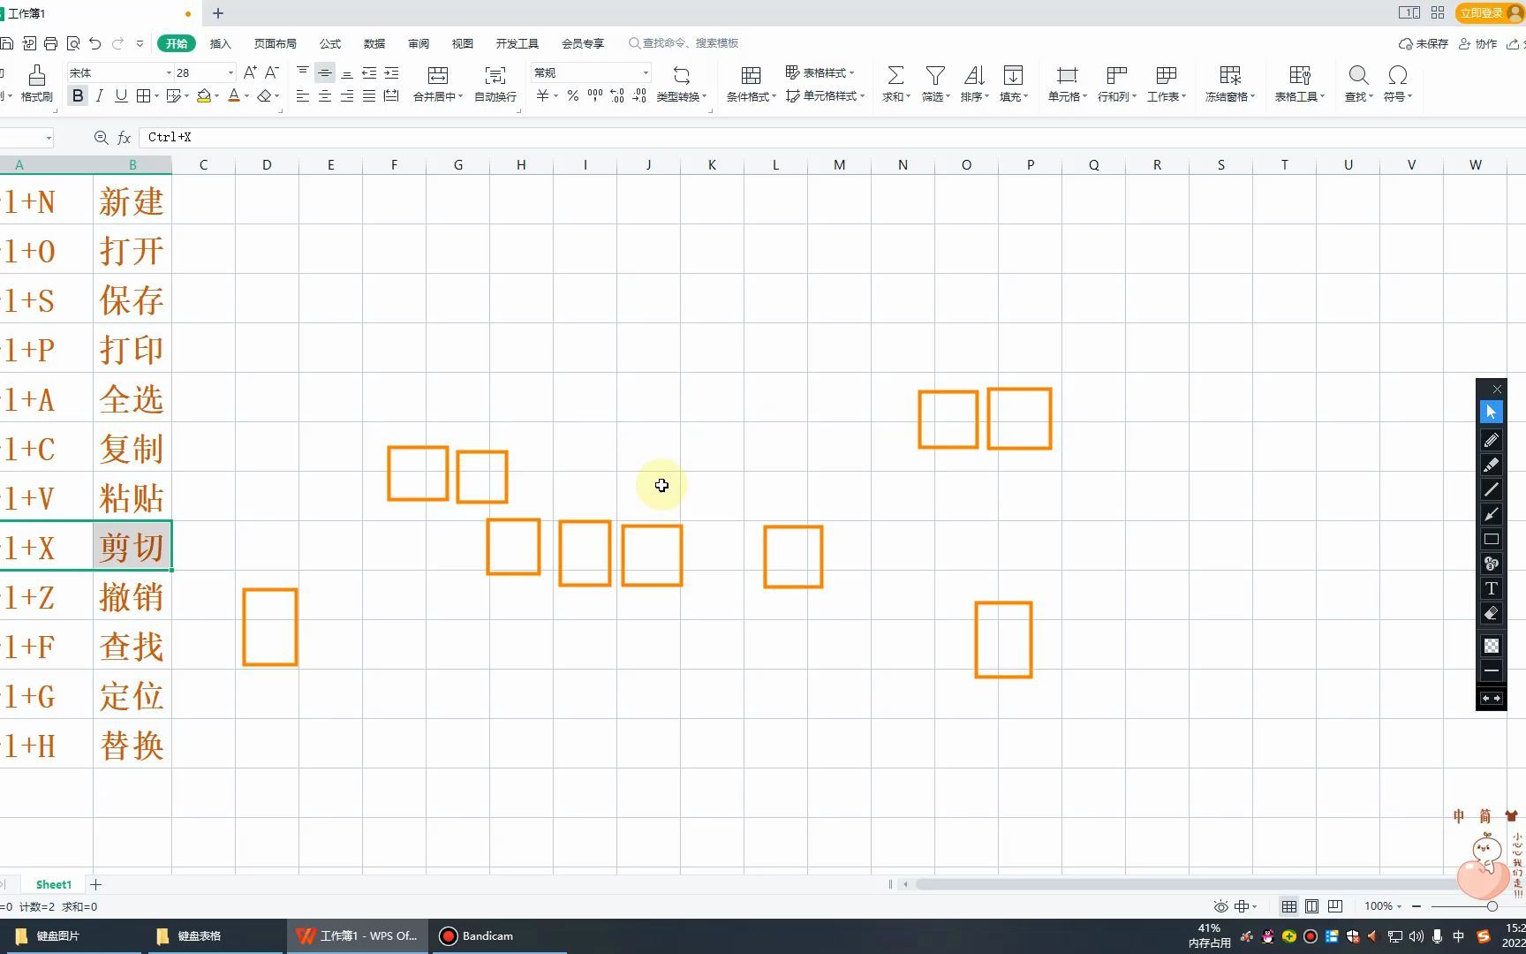The width and height of the screenshot is (1526, 954).
Task: Undo the last action
Action: pos(95,43)
